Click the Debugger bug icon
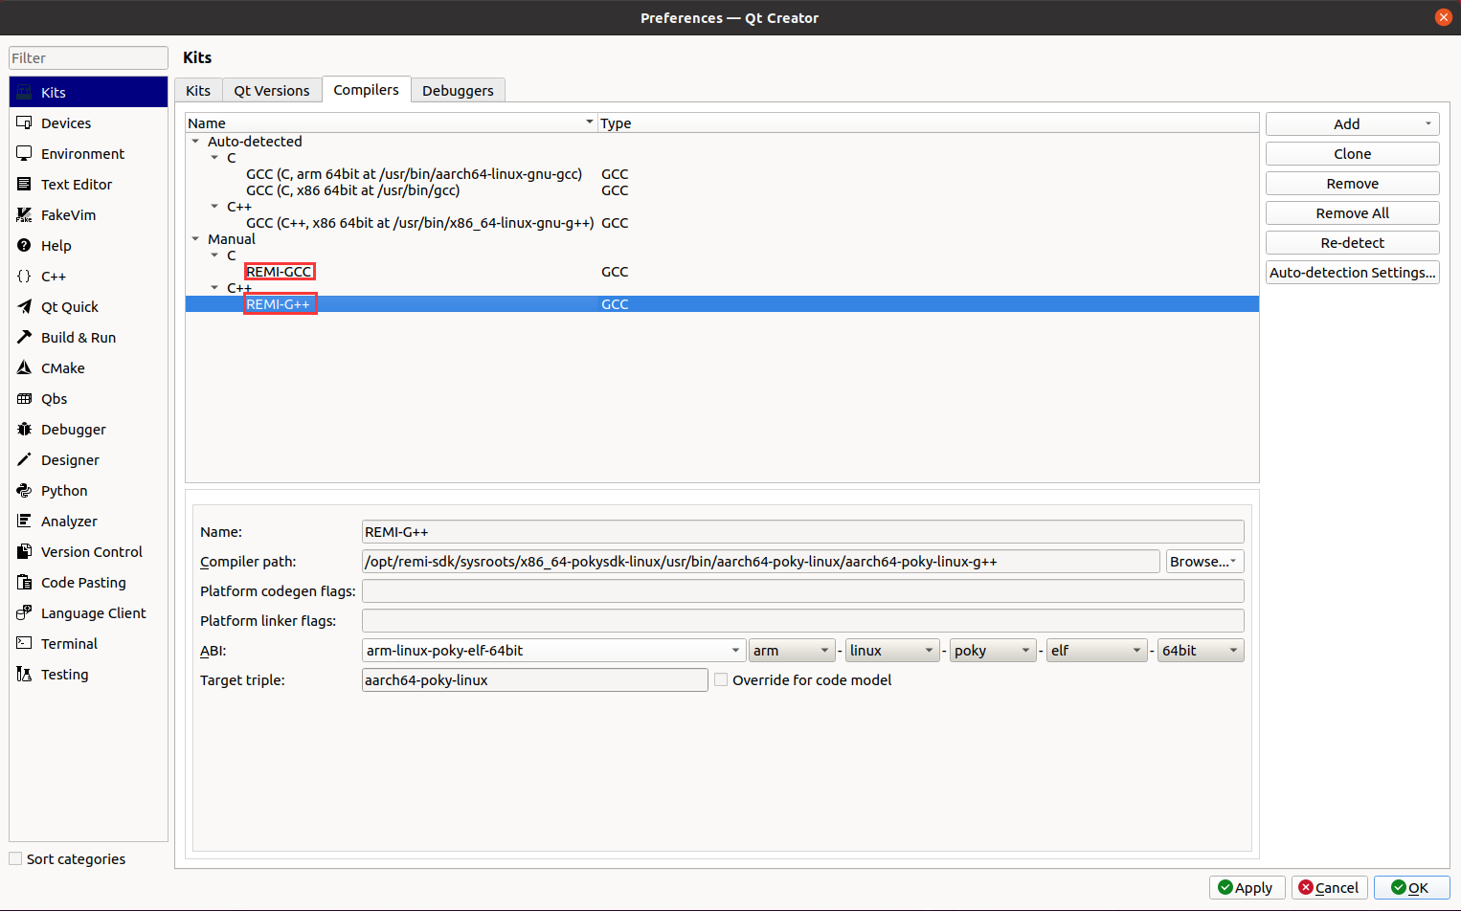The height and width of the screenshot is (911, 1461). click(25, 430)
